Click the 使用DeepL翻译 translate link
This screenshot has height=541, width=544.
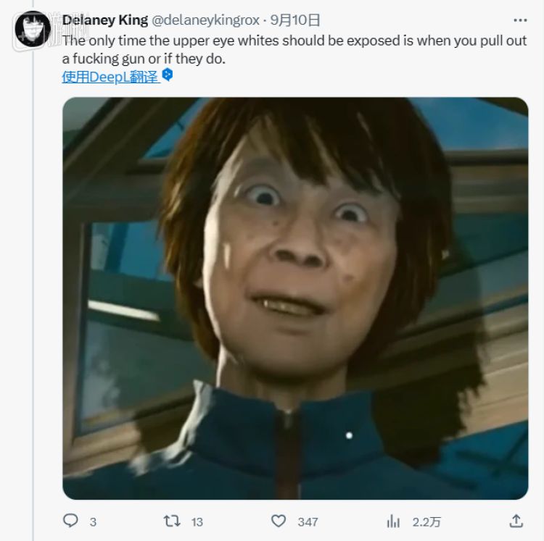(110, 76)
